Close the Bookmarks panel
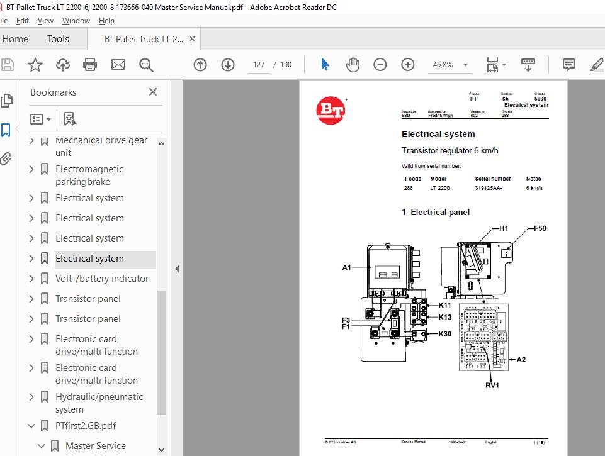This screenshot has height=456, width=605. [153, 92]
